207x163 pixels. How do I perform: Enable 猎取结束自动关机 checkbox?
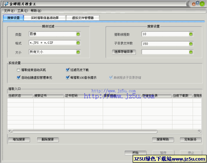(x=18, y=70)
